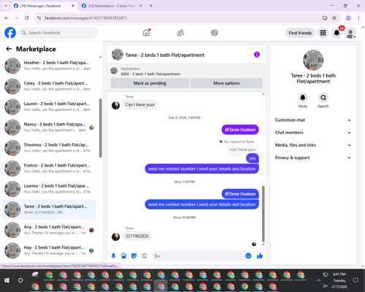Open Lauren's conversation

tap(49, 107)
